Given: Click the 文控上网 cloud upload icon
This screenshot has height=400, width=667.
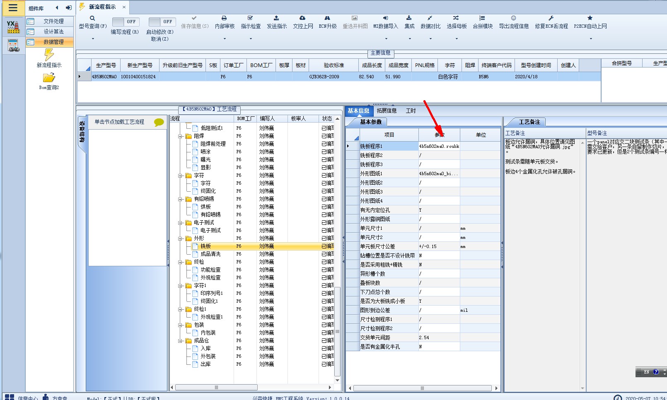Looking at the screenshot, I should click(302, 18).
